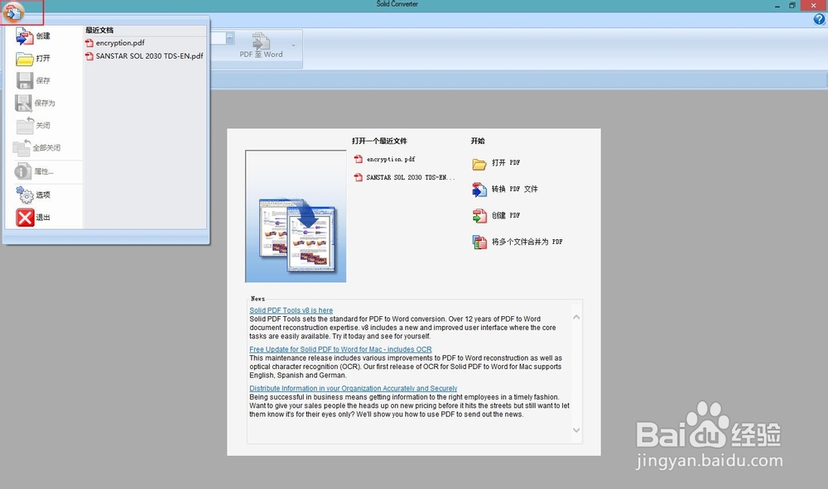Select 创建 in the application menu
The height and width of the screenshot is (489, 828).
[x=44, y=36]
